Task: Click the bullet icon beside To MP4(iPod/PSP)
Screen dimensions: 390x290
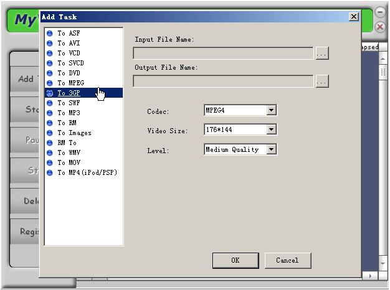Action: pos(50,172)
